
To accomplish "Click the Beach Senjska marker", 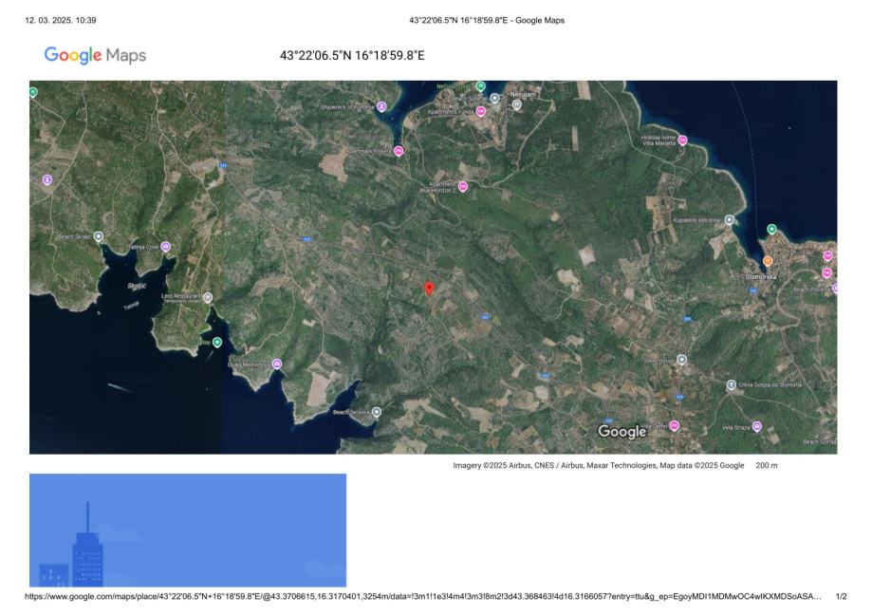I will (x=377, y=412).
